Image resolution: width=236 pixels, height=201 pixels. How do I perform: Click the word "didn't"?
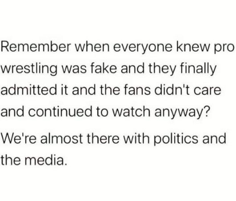171,90
